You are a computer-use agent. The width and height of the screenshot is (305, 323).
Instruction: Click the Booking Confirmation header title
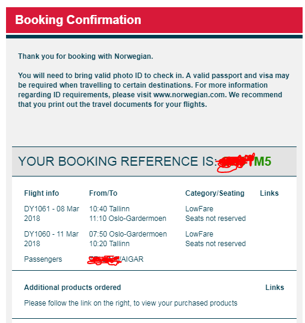tap(78, 20)
